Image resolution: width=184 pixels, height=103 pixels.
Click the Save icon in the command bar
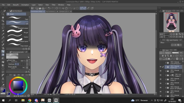tap(43, 8)
